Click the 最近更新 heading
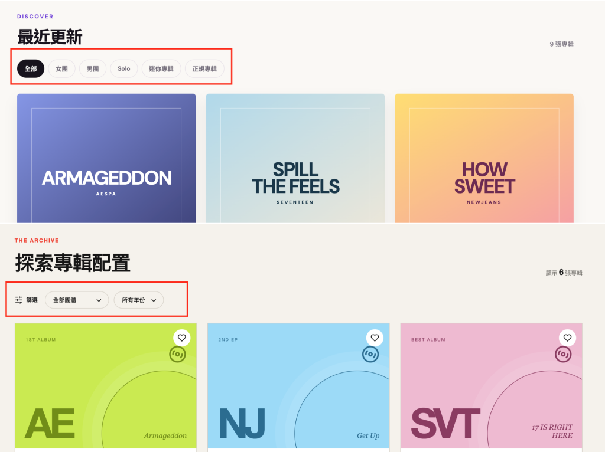Viewport: 605px width, 452px height. coord(50,37)
